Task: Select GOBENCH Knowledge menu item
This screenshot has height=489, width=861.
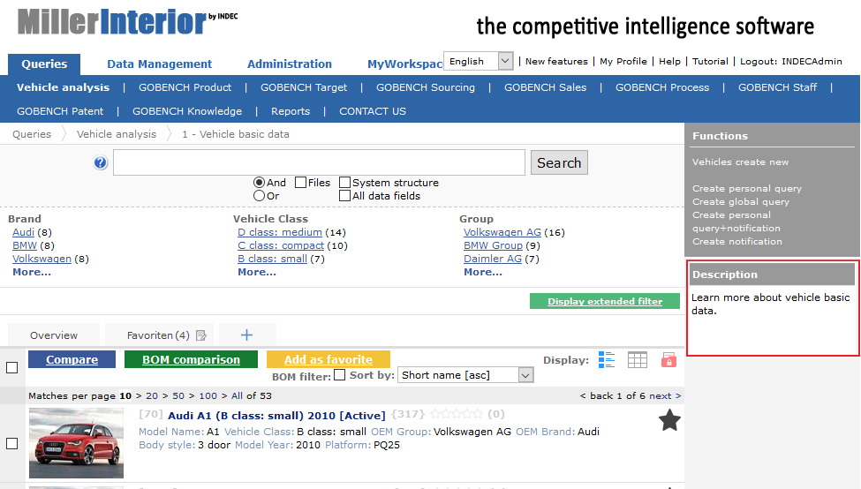Action: [x=187, y=111]
